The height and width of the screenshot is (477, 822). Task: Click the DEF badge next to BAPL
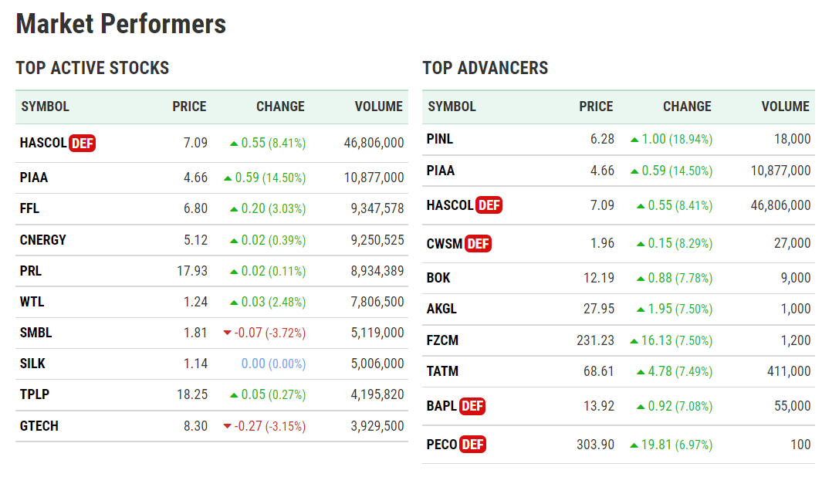click(x=472, y=406)
